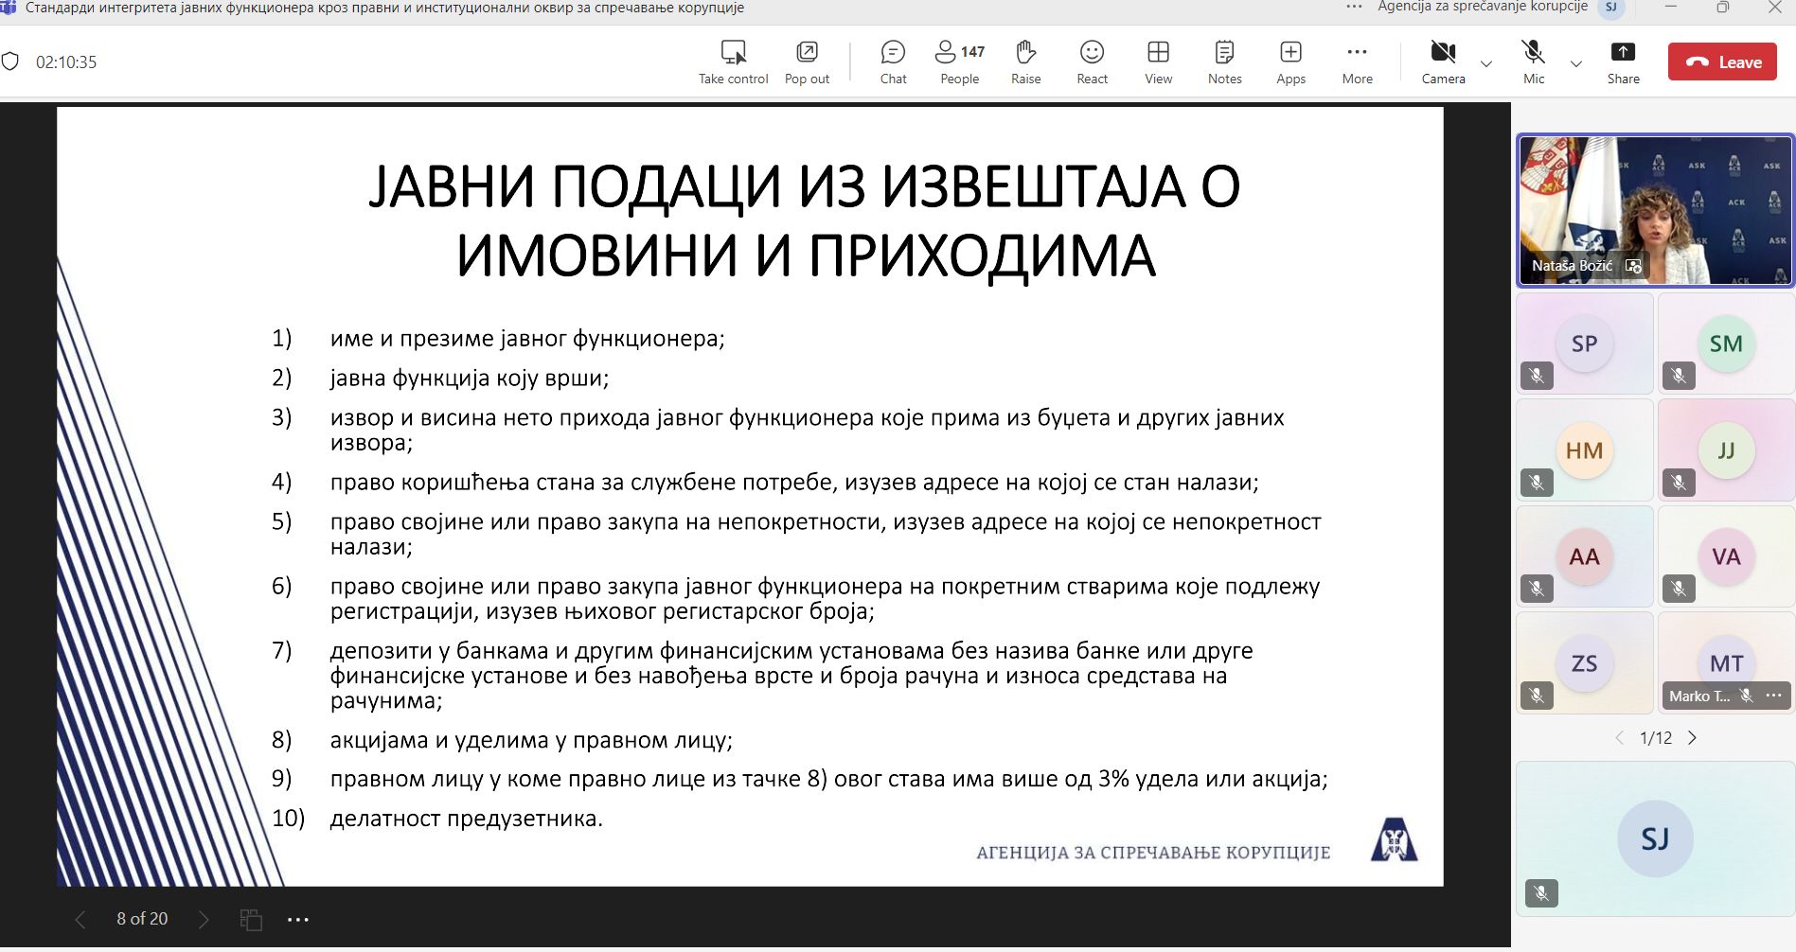
Task: Click SJ profile avatar in title bar
Action: 1610,9
